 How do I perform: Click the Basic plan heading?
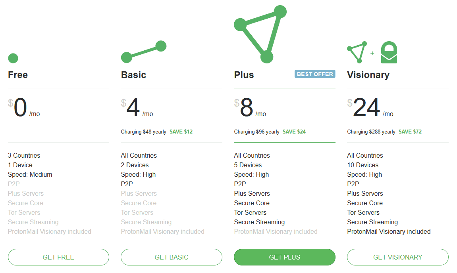[x=133, y=75]
